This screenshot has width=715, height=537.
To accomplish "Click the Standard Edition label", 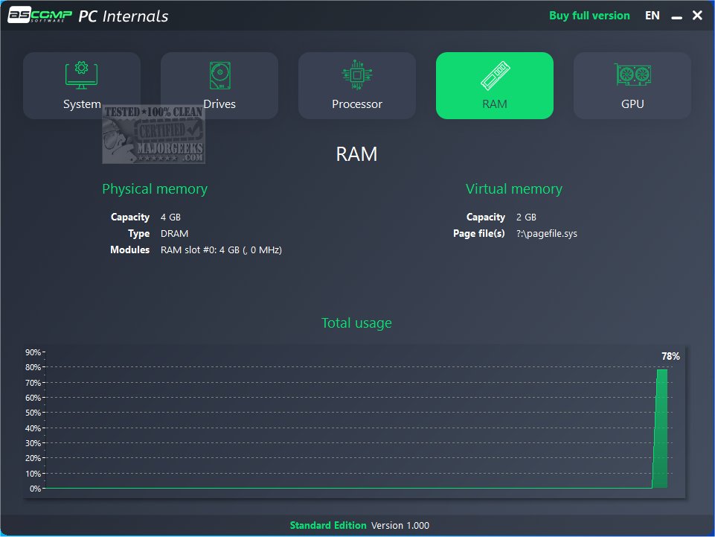I will [328, 526].
